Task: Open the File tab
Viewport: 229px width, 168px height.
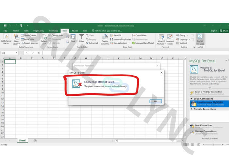Action: 5,31
